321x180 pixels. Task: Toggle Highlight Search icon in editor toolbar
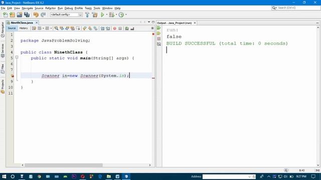coord(73,28)
